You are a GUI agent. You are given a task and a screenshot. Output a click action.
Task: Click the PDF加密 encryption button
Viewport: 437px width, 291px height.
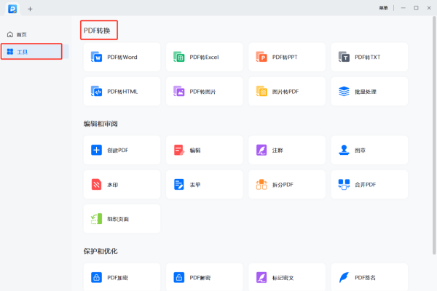tap(122, 277)
